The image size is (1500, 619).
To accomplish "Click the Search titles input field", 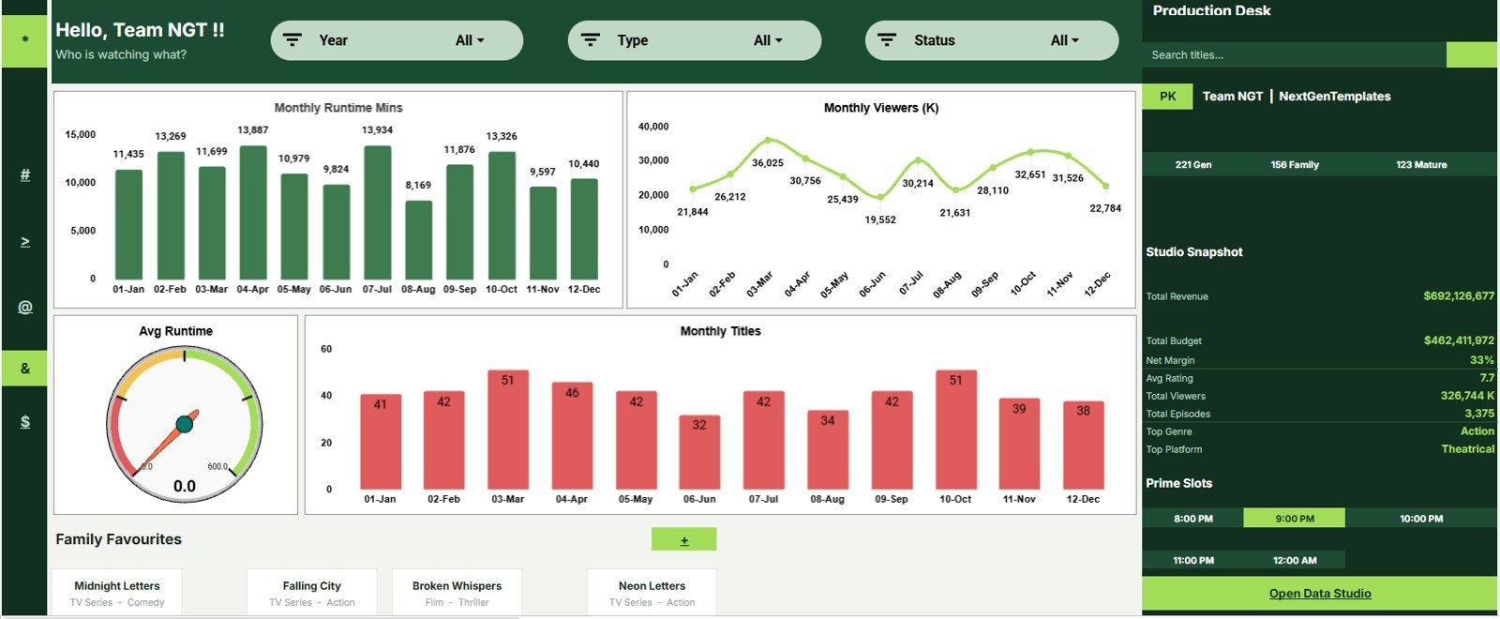I will coord(1294,54).
